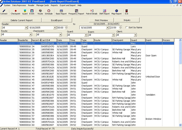Click the Time column header
The height and width of the screenshot is (130, 182).
75,40
